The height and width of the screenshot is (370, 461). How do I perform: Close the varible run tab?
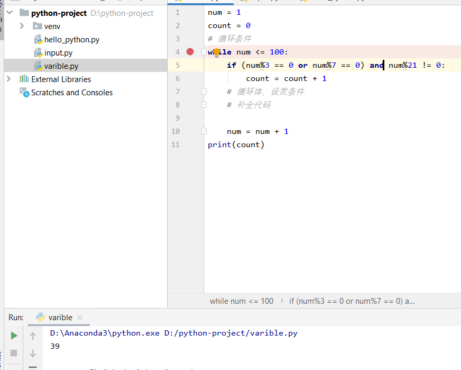point(80,318)
